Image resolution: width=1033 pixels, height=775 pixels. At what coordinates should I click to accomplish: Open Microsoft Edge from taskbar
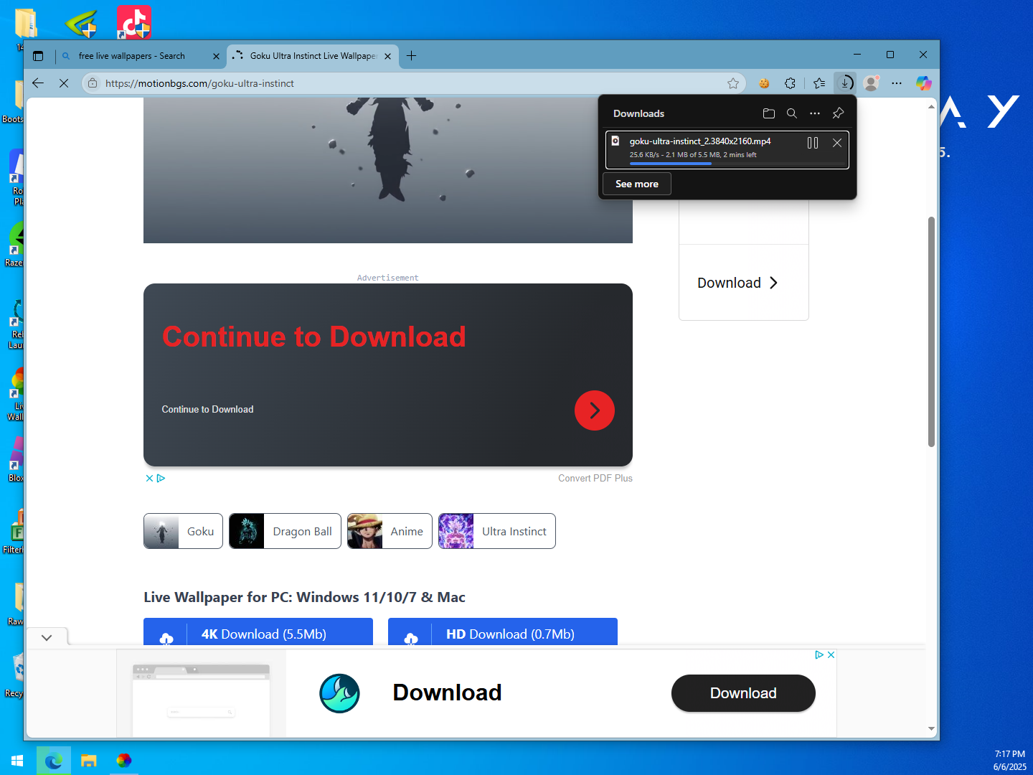pyautogui.click(x=53, y=761)
